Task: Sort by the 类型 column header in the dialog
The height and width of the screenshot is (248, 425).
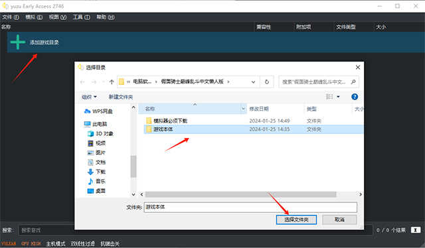Action: pos(311,109)
